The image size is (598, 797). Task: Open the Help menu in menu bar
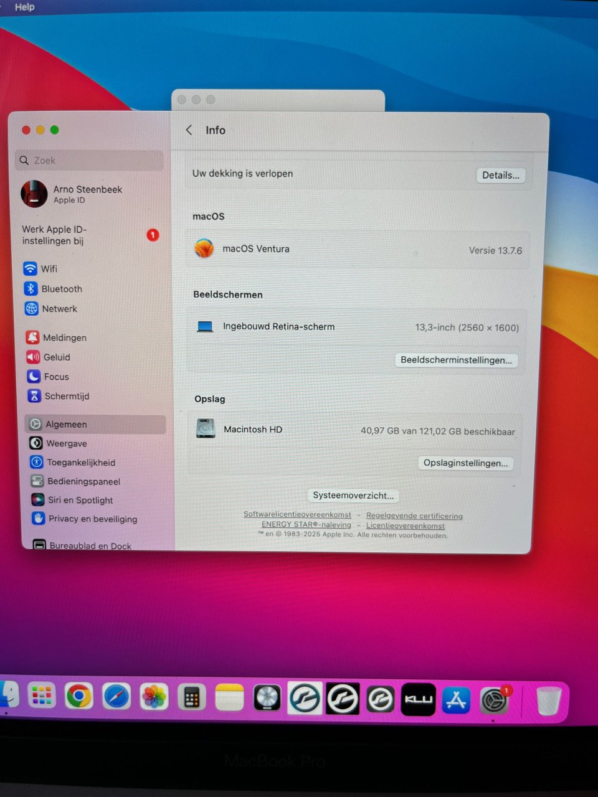(25, 7)
